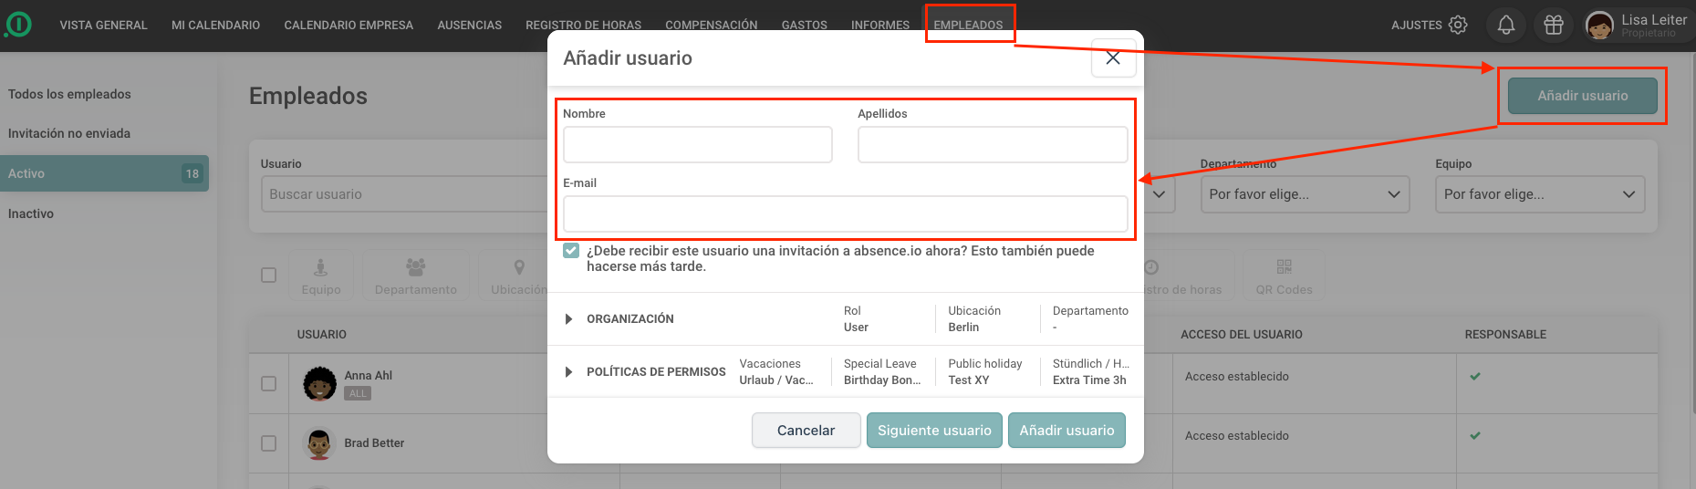
Task: Select Inactivo filter in sidebar
Action: click(31, 213)
